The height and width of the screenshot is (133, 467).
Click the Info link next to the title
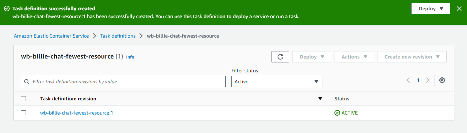[x=130, y=57]
